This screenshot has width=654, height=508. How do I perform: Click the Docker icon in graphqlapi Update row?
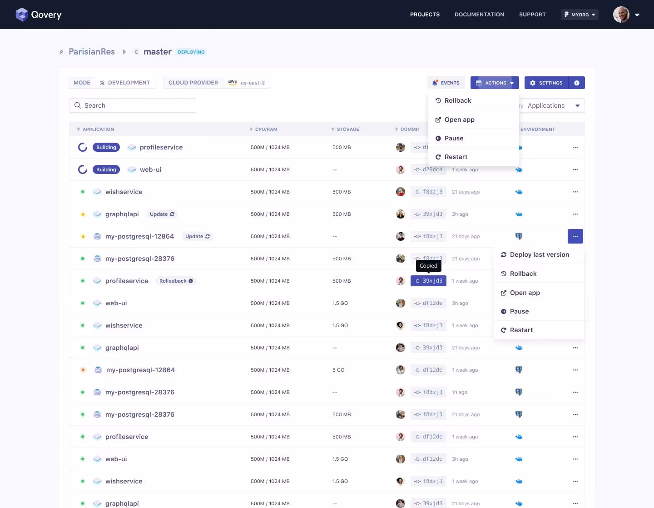click(519, 214)
